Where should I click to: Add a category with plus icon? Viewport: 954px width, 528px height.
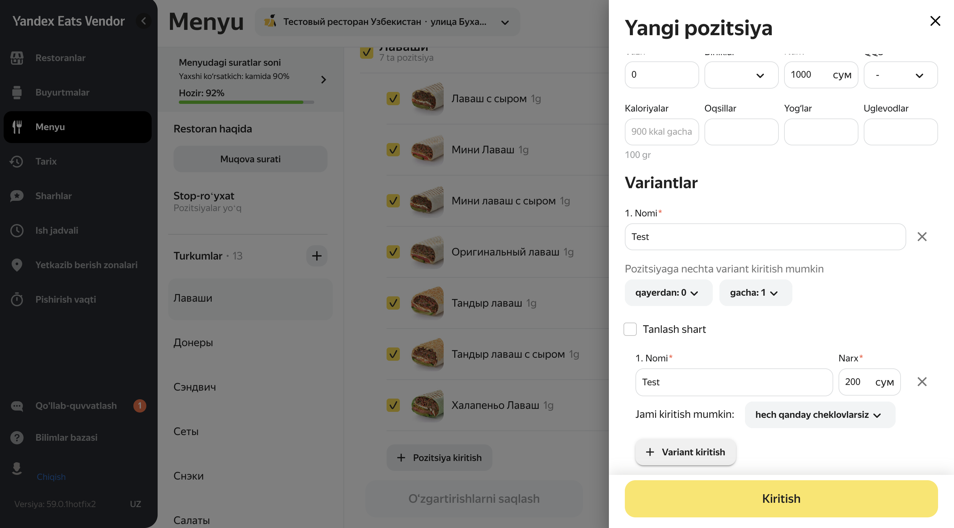(x=317, y=256)
